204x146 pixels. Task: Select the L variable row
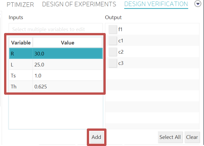coord(21,65)
